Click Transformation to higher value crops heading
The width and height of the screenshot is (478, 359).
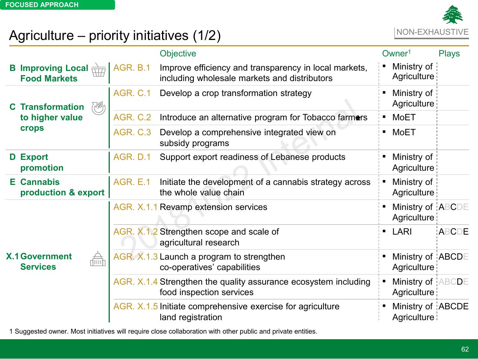52,117
